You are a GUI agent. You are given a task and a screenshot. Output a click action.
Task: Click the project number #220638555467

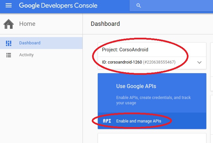pos(159,62)
